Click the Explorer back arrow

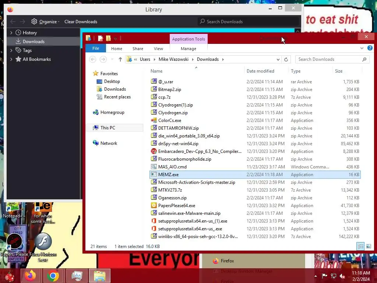(92, 59)
